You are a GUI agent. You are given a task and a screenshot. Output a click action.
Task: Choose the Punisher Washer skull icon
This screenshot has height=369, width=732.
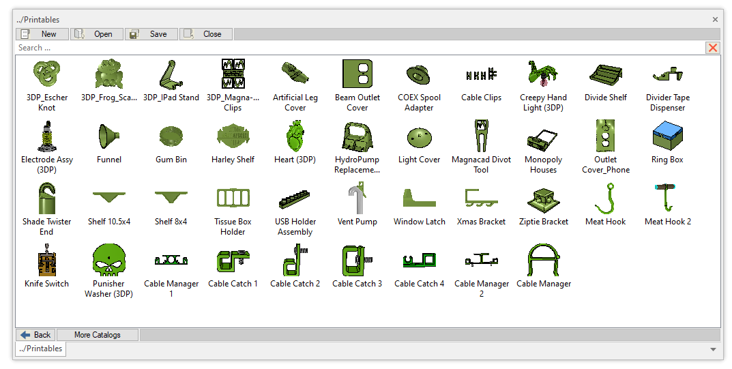click(x=108, y=260)
